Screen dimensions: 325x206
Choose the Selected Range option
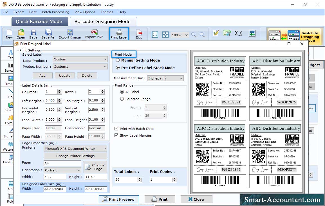coord(122,99)
